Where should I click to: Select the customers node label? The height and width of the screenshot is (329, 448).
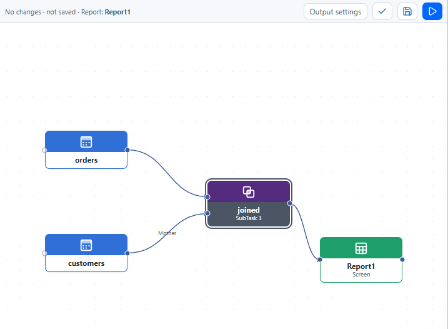(x=86, y=263)
